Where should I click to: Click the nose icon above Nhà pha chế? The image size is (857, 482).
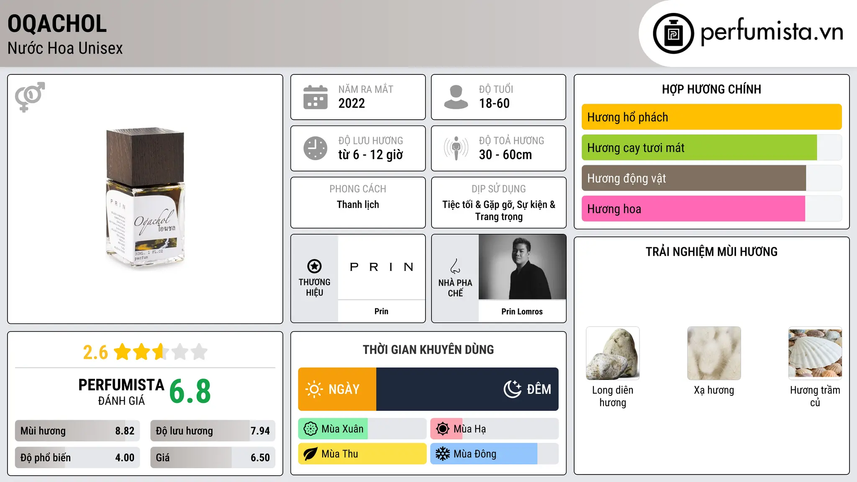click(x=455, y=266)
